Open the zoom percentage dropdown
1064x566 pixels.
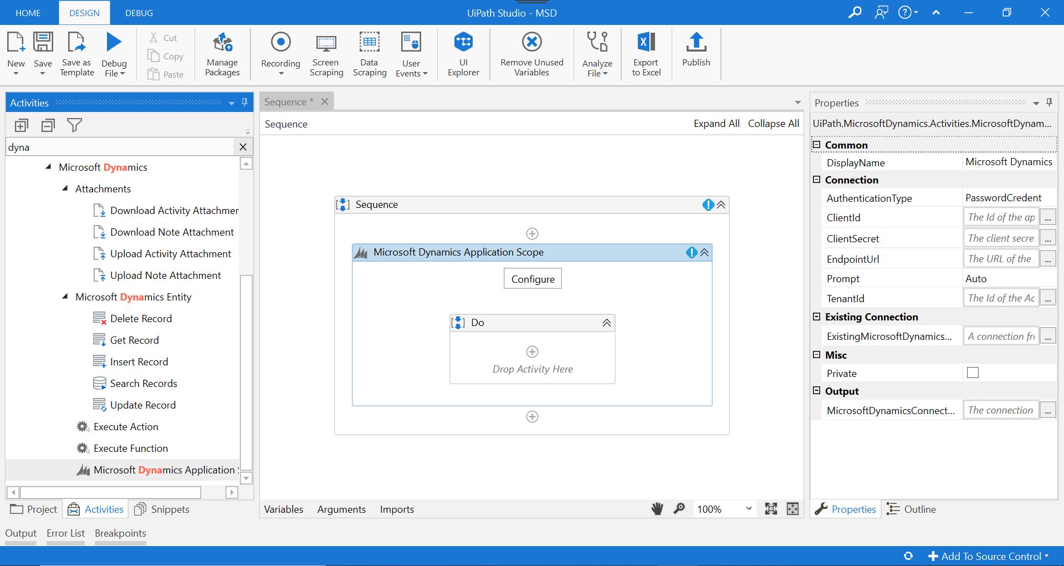tap(749, 508)
